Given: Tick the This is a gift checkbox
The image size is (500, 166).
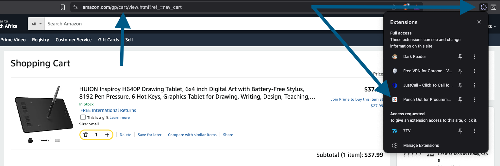Looking at the screenshot, I should coord(83,118).
